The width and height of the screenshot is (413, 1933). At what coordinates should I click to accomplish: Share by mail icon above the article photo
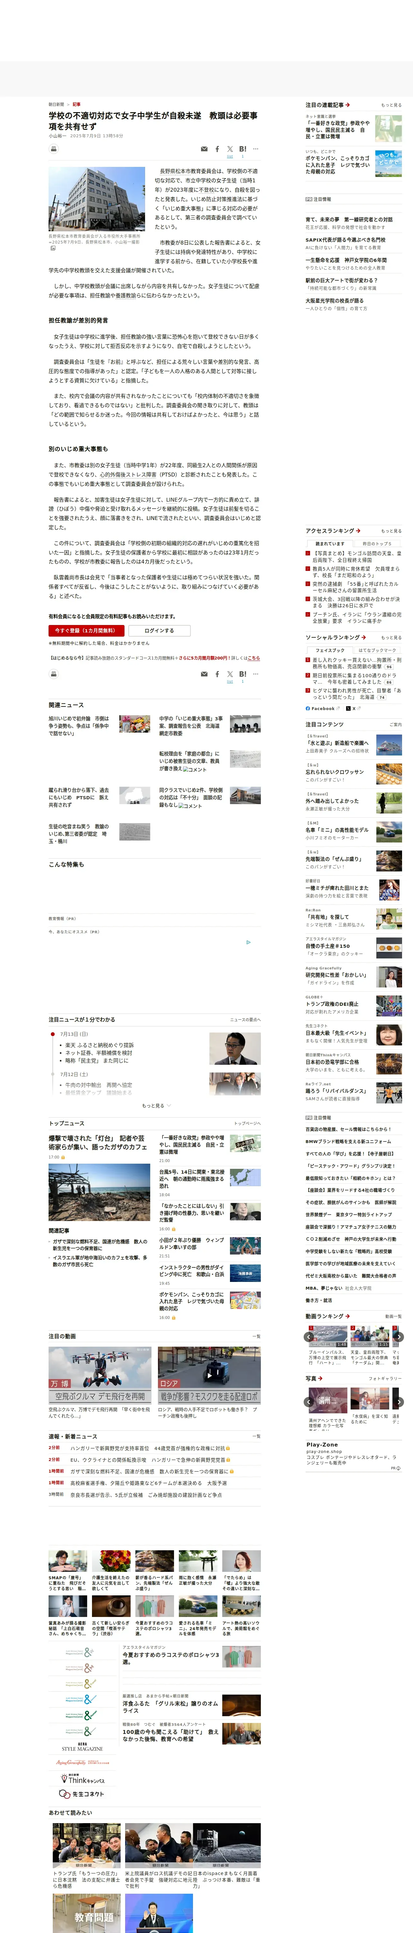(204, 149)
